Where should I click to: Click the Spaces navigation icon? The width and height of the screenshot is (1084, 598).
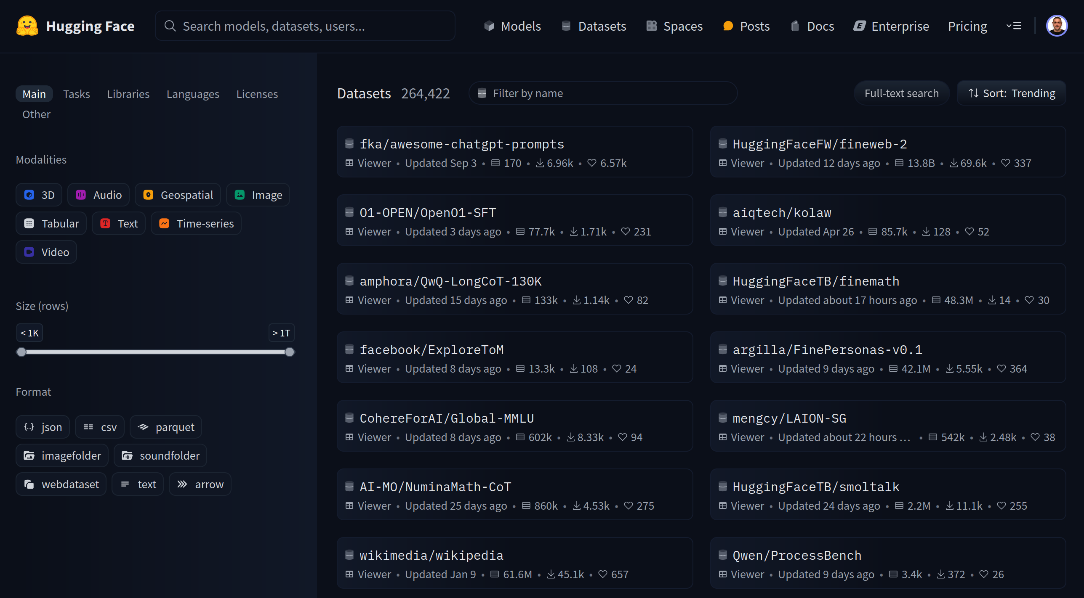coord(652,26)
